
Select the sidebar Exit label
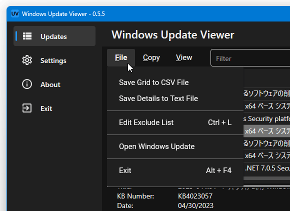(46, 108)
